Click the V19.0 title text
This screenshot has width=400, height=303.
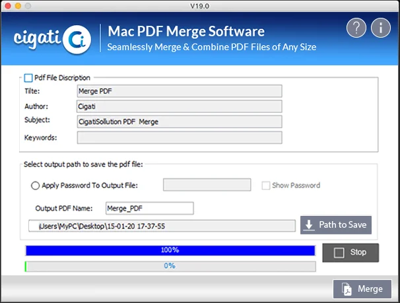[200, 6]
